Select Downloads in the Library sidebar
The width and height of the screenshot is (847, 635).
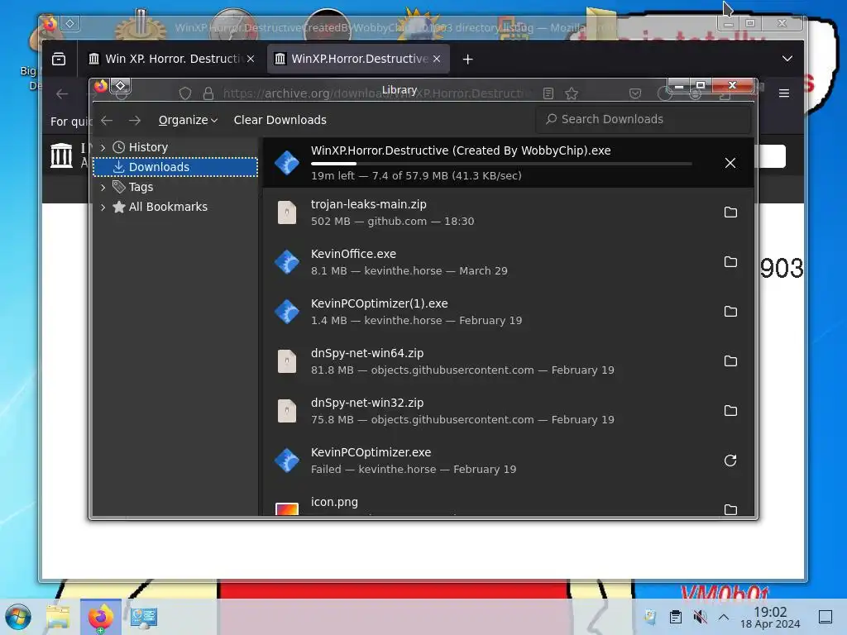click(175, 167)
